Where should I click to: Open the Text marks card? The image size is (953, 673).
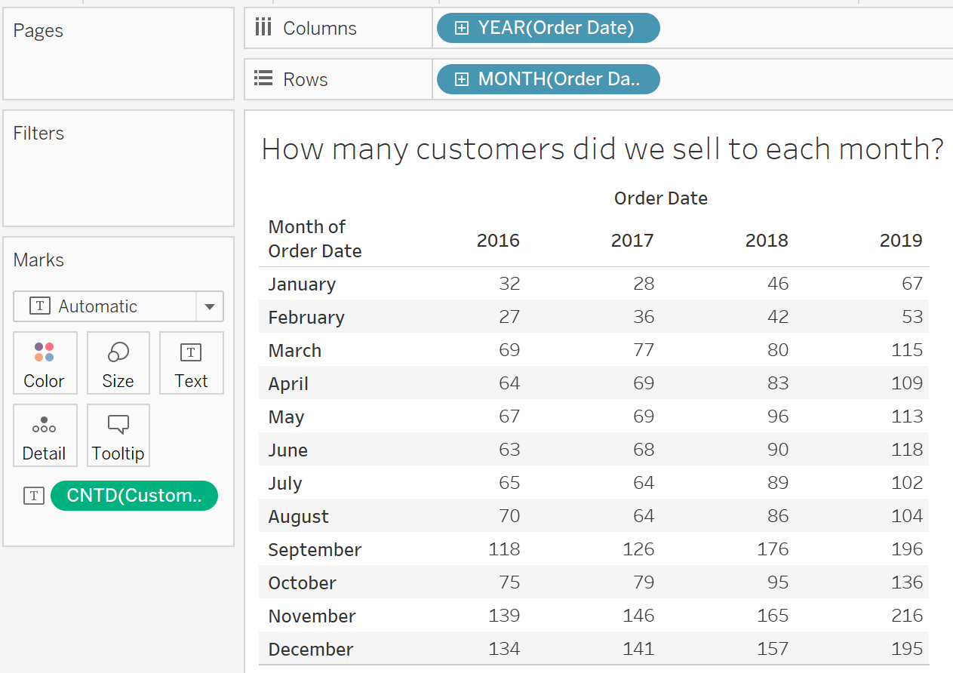[x=191, y=363]
